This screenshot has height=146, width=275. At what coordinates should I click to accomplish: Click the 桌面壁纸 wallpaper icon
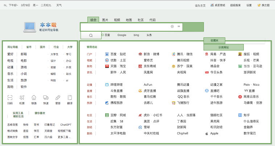212,5
